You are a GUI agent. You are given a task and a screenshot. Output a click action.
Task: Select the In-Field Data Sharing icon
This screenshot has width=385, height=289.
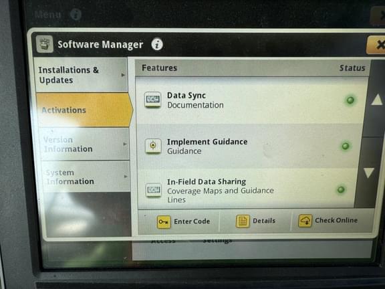coord(154,190)
